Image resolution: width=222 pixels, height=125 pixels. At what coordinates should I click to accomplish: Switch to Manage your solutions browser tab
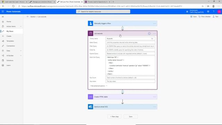coord(42,2)
